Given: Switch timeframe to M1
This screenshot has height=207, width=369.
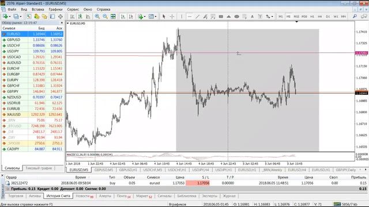Looking at the screenshot, I should 281,17.
